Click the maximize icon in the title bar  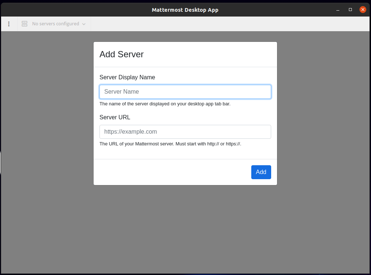pos(350,10)
